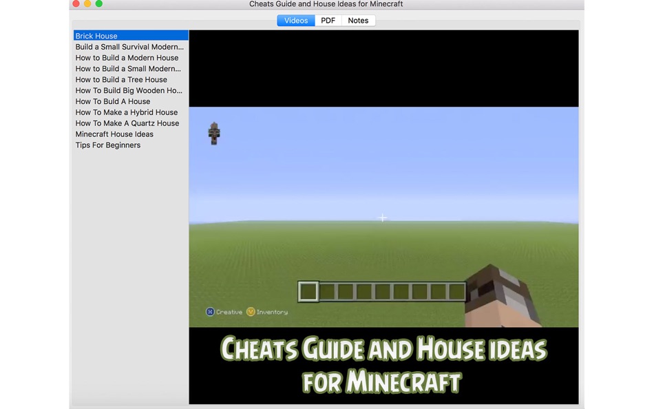
Task: Select How To Build Big Wooden Ho... entry
Action: (131, 90)
